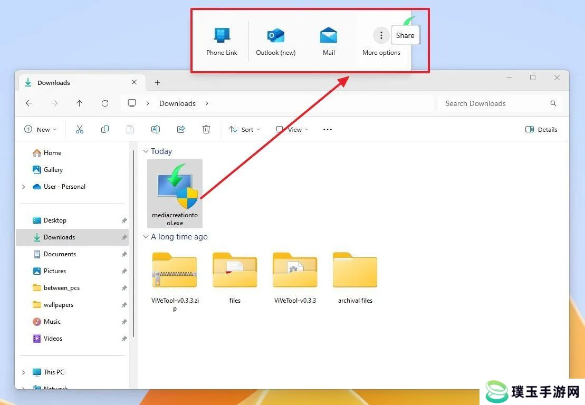Share via Phone Link

(x=222, y=41)
